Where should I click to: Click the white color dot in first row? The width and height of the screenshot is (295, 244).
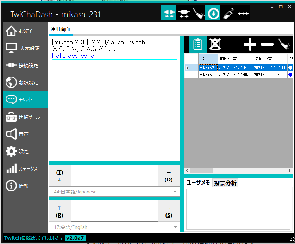[290, 68]
